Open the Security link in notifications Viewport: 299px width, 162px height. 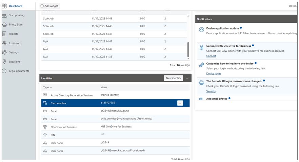point(211,91)
